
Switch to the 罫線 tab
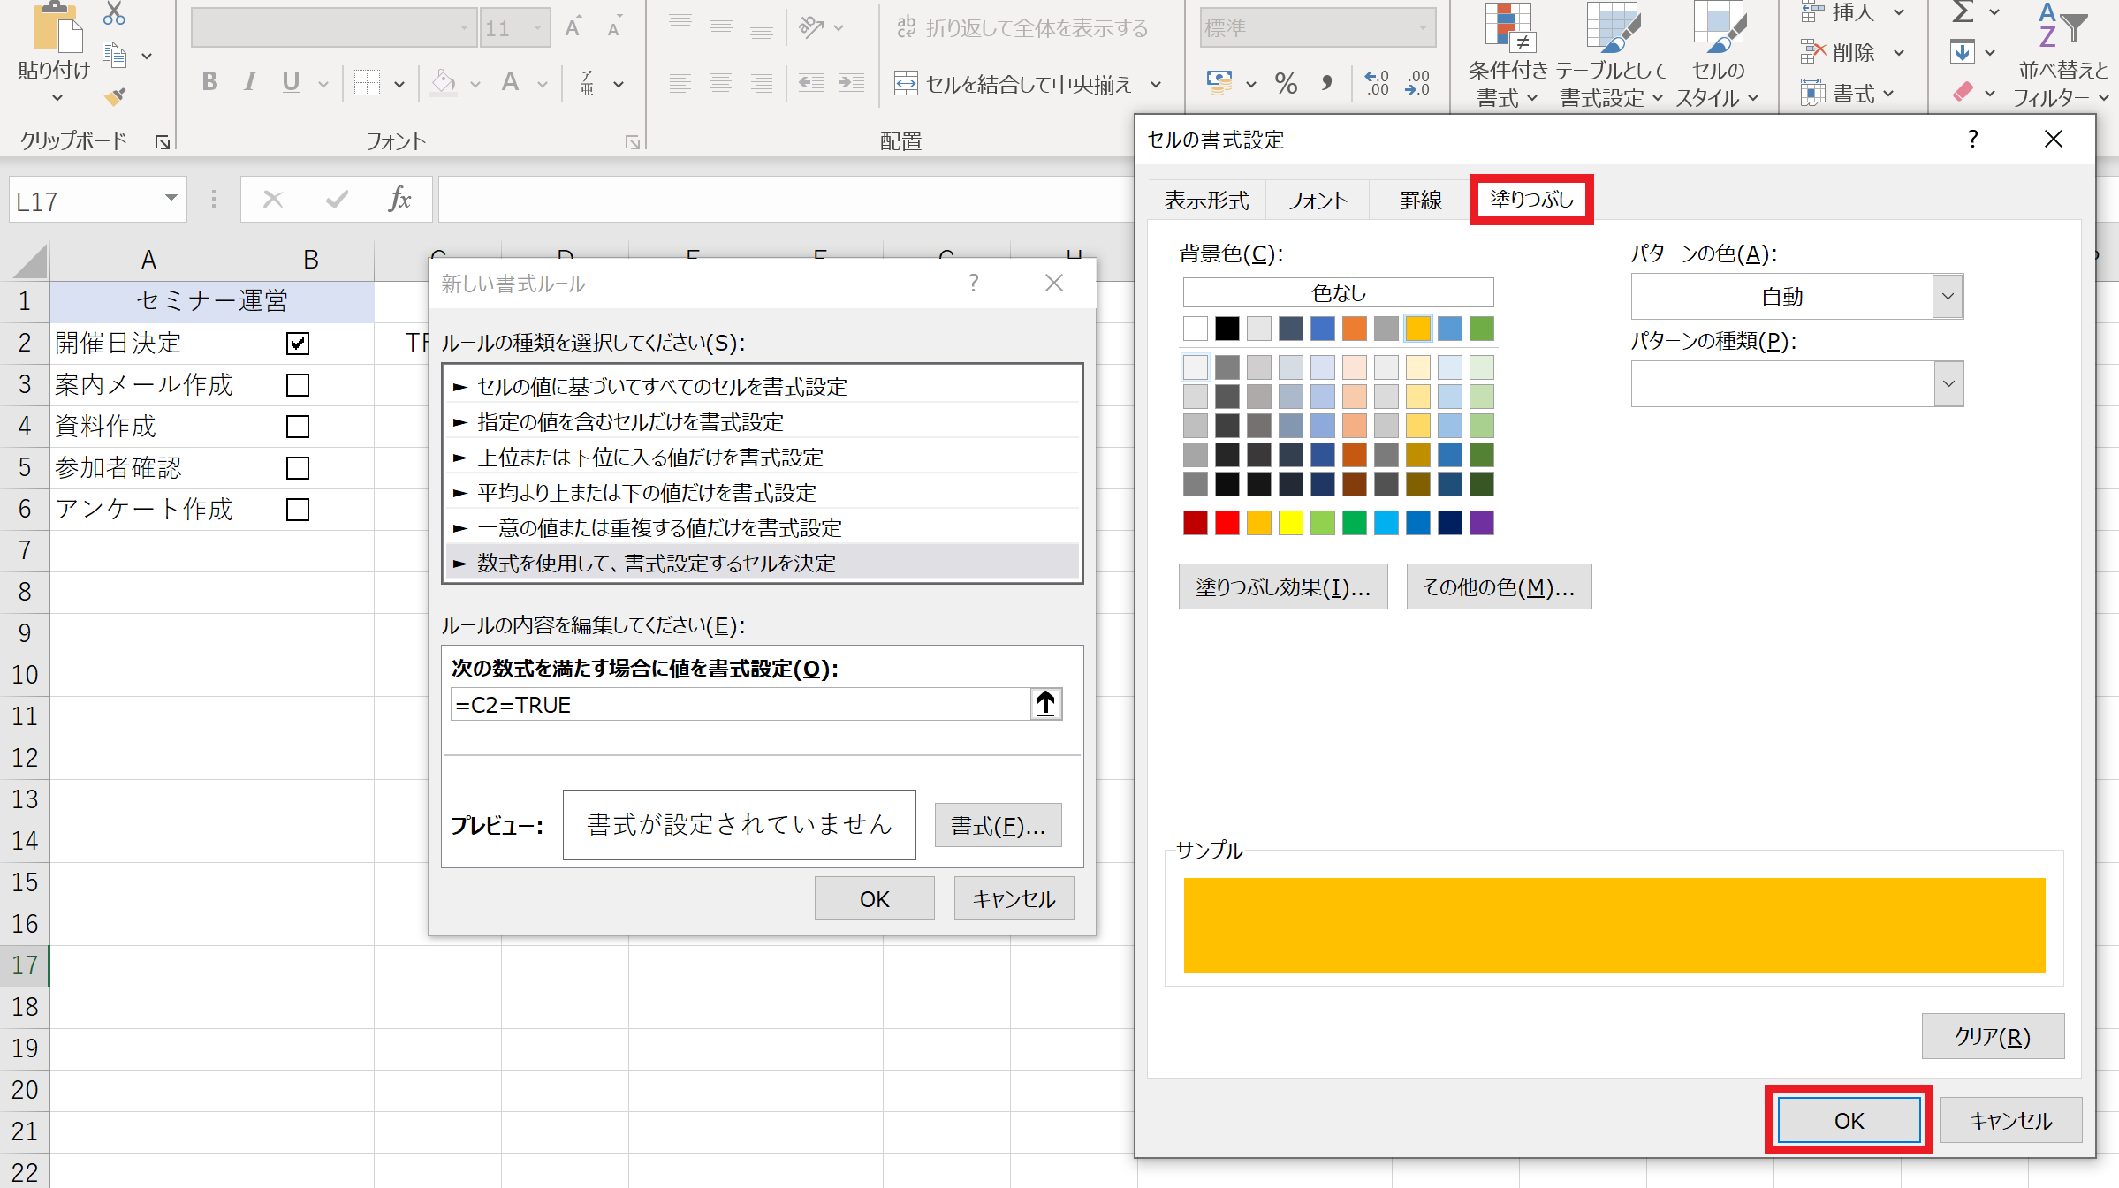pos(1420,201)
